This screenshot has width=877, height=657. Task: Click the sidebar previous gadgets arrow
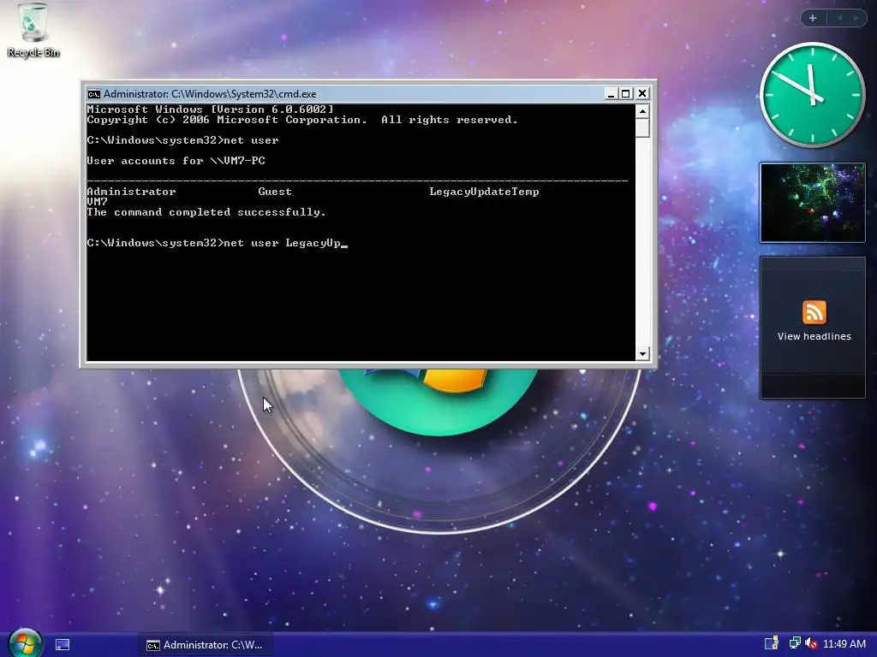[839, 18]
